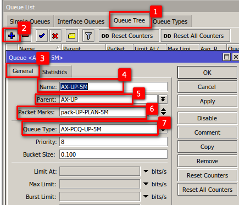The width and height of the screenshot is (239, 205).
Task: Open the filter funnel icon
Action: click(88, 36)
